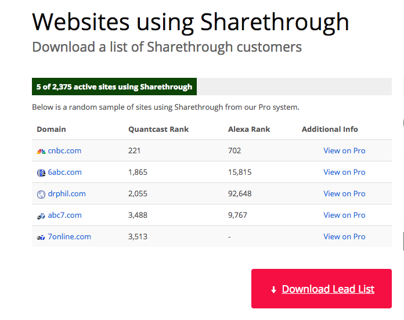The image size is (404, 320).
Task: Click Alexa rank value 702
Action: pyautogui.click(x=235, y=150)
